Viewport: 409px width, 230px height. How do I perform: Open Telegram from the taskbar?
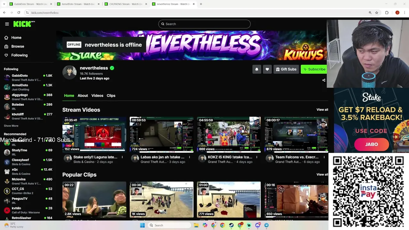pyautogui.click(x=266, y=225)
